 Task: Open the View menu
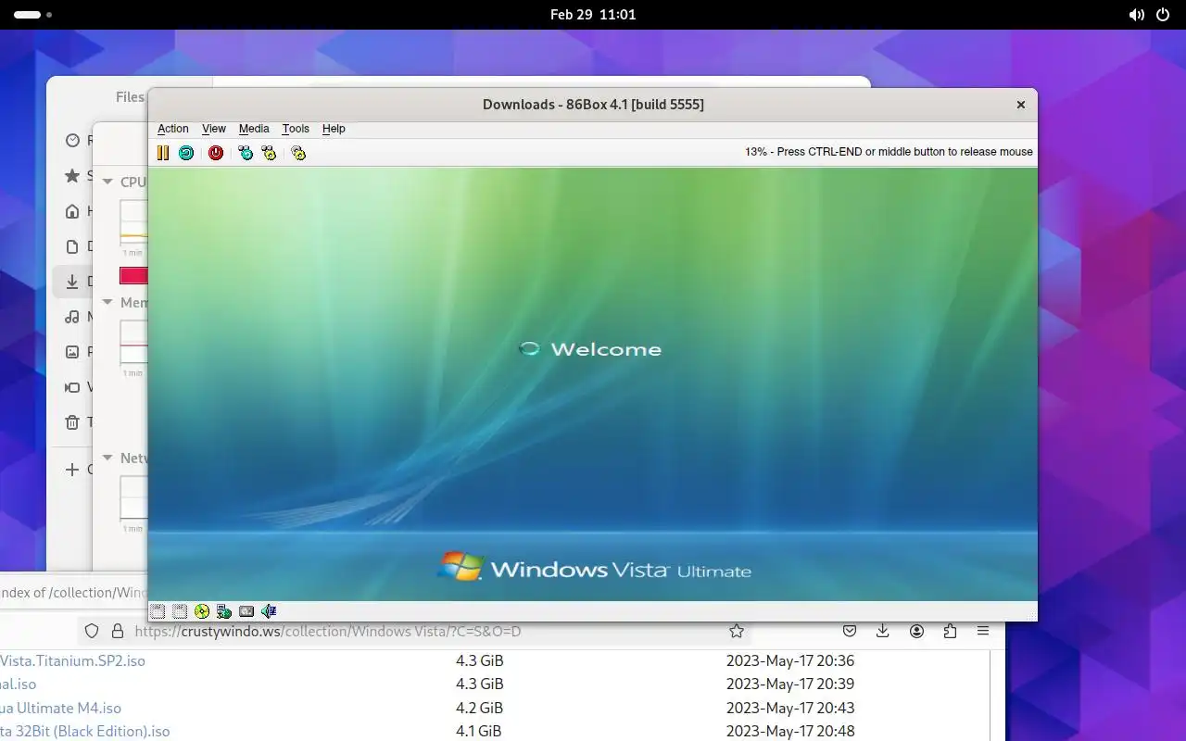[214, 129]
